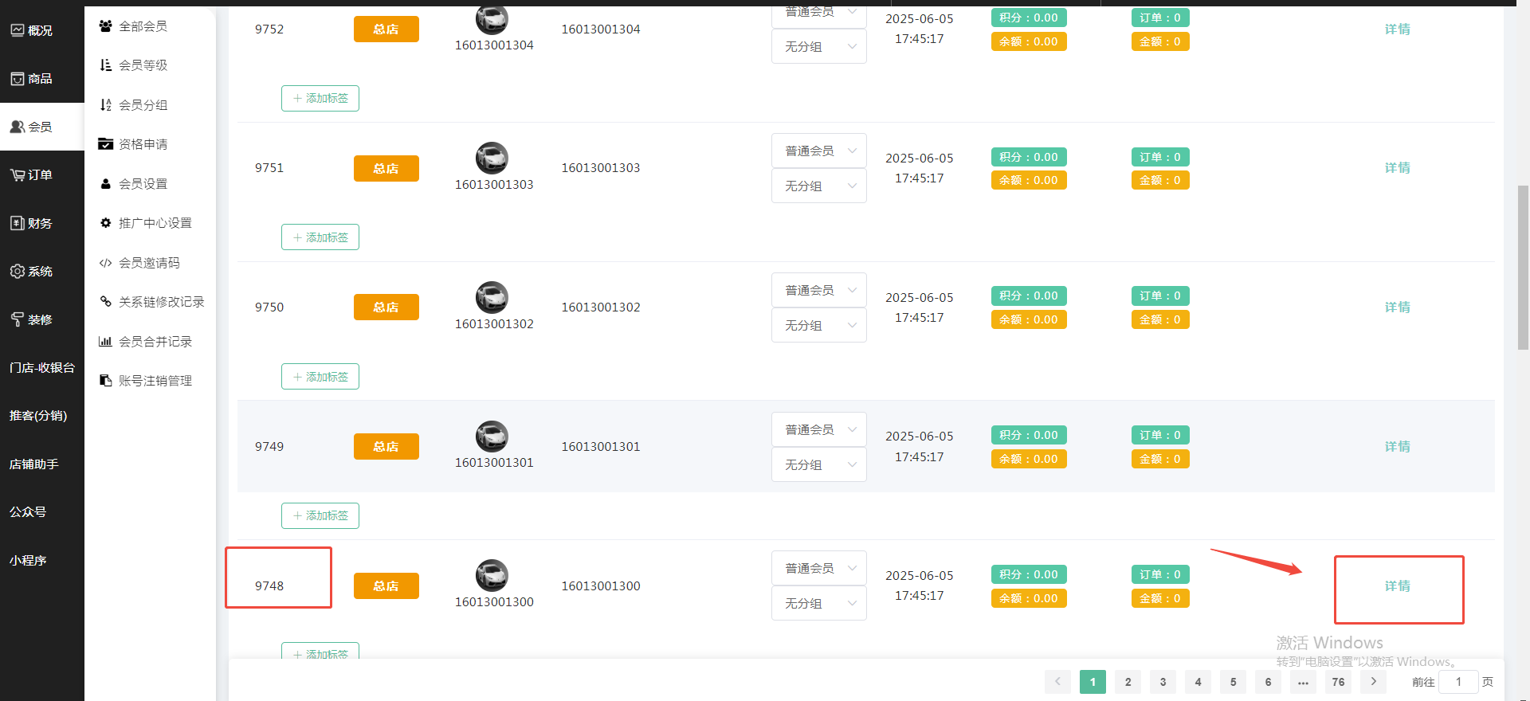Open the 商品 products section icon
This screenshot has height=701, width=1530.
(17, 79)
